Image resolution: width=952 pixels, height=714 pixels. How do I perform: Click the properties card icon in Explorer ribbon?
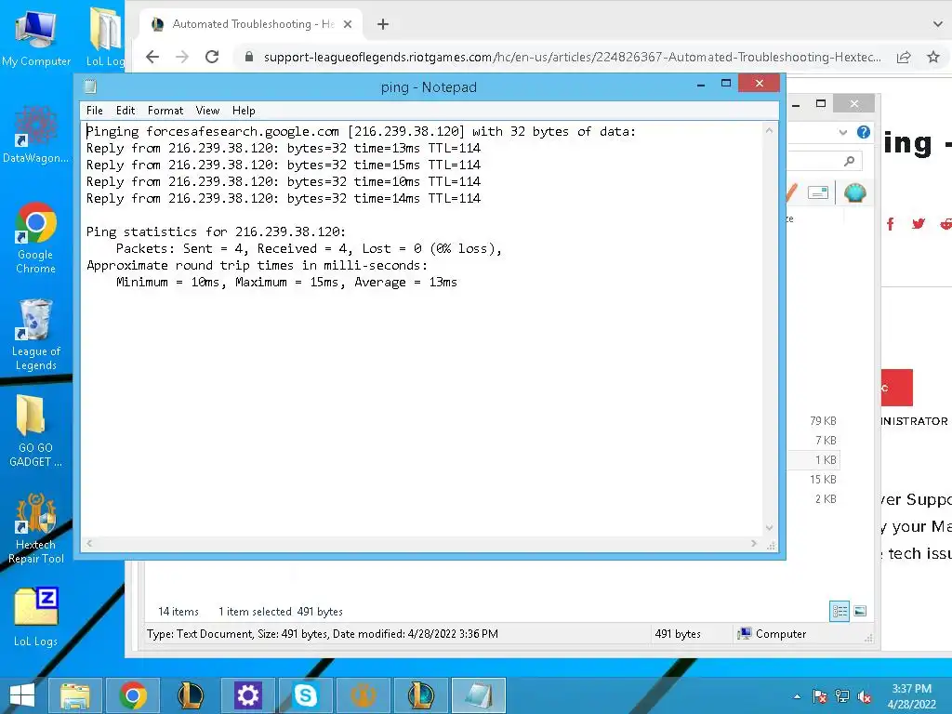point(818,192)
